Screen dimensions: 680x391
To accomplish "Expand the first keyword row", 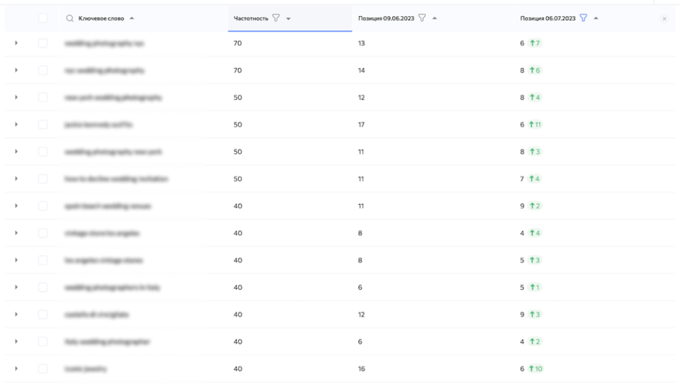I will click(x=16, y=43).
